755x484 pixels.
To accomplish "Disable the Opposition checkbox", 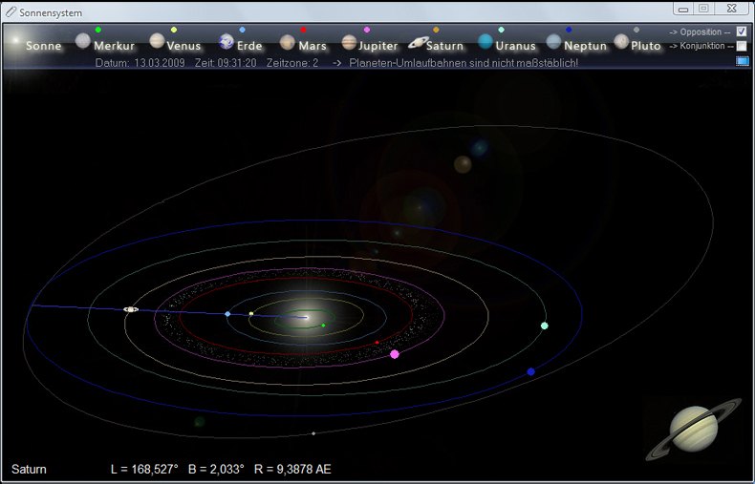I will click(742, 32).
